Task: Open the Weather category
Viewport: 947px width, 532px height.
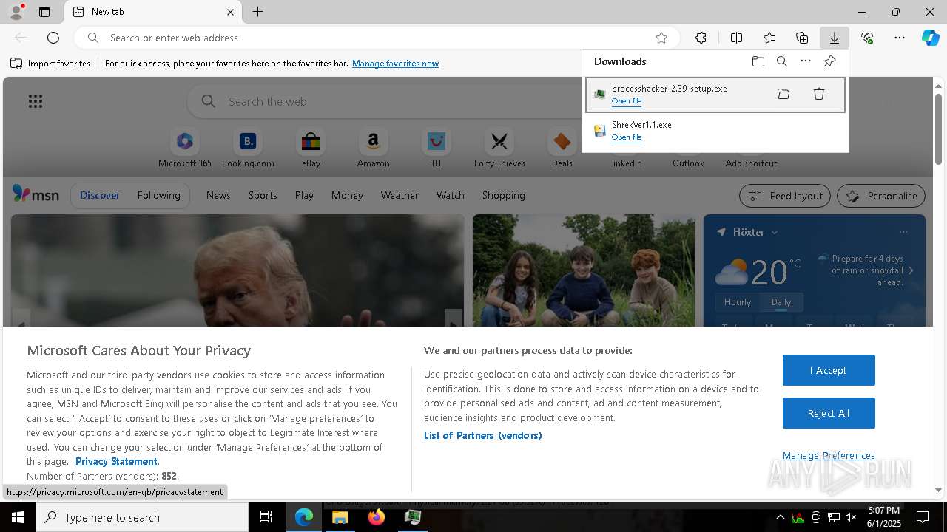Action: pyautogui.click(x=400, y=195)
